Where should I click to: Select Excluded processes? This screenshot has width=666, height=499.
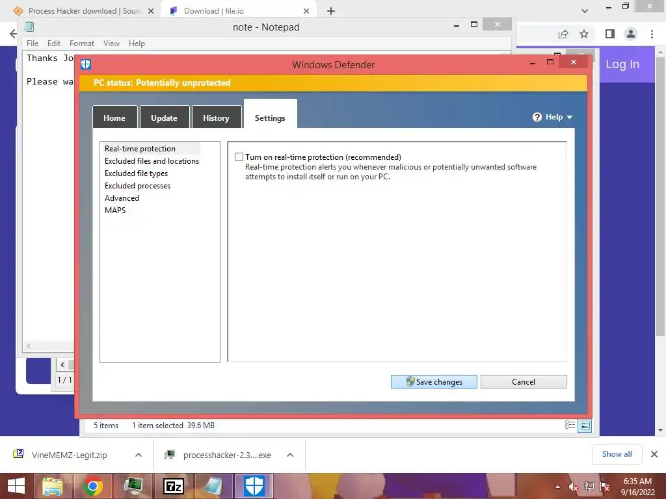pos(137,185)
